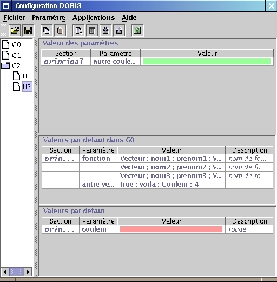Click Paramètre header in Valeurs par défaut table

point(98,221)
